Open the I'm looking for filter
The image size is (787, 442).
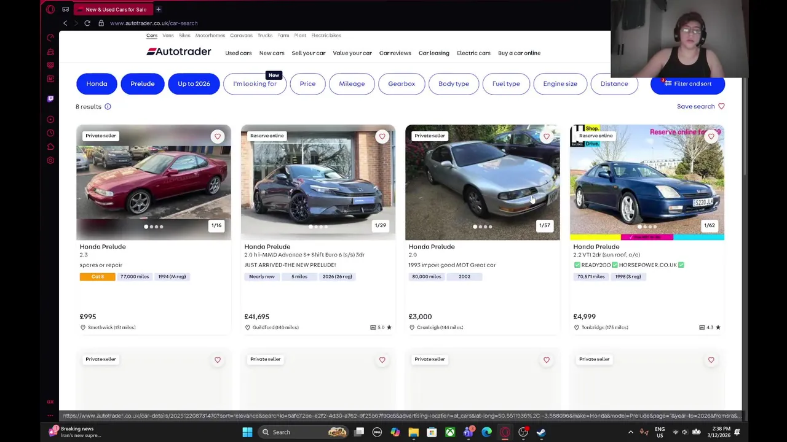coord(255,83)
